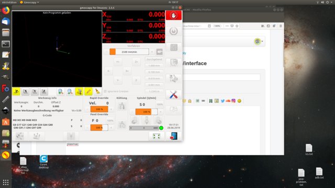Select the 0.010 mm jog increment
335x188 pixels.
tap(154, 78)
